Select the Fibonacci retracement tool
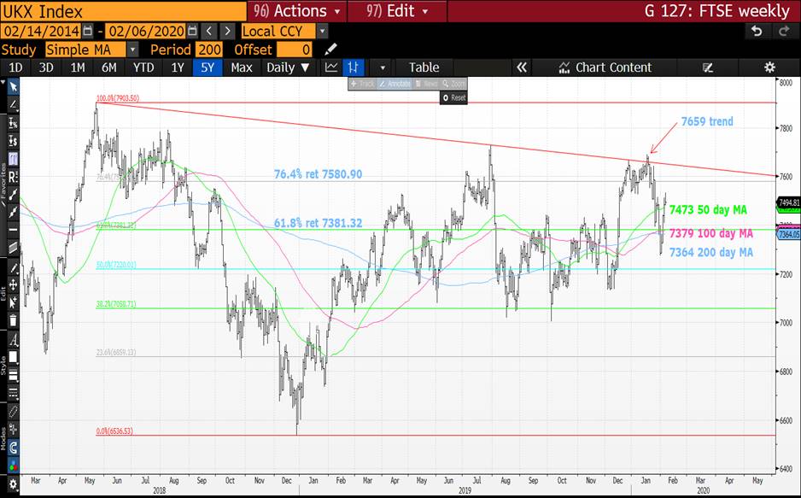The image size is (801, 498). 14,159
